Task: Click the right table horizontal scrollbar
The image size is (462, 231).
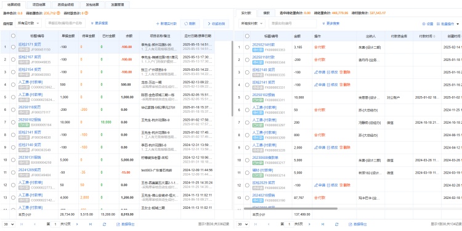Action: 291,208
